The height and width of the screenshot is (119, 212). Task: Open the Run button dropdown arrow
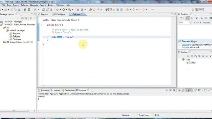click(x=66, y=10)
